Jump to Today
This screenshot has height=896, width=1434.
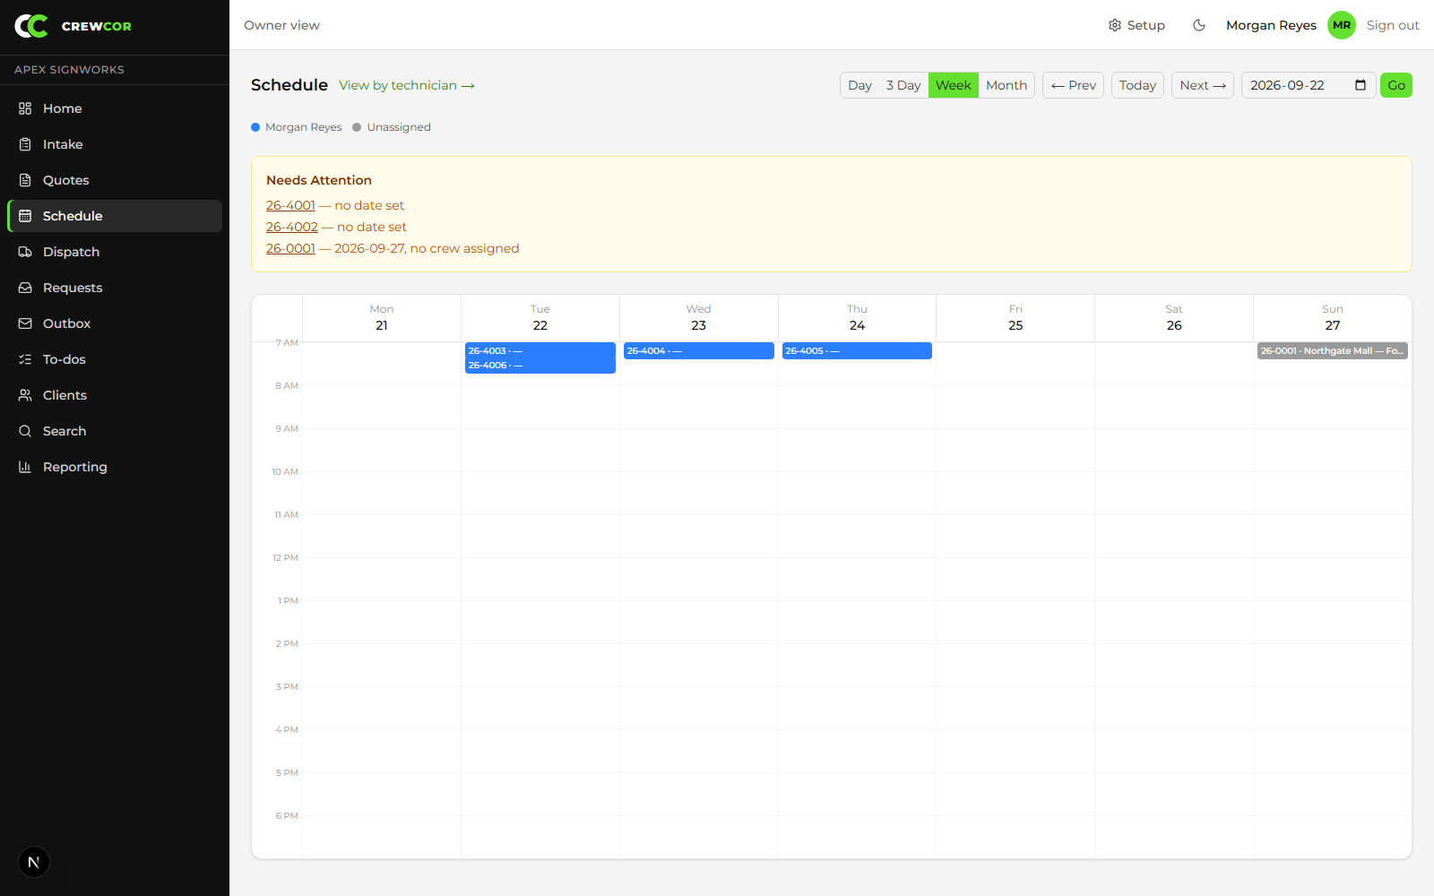pos(1137,85)
